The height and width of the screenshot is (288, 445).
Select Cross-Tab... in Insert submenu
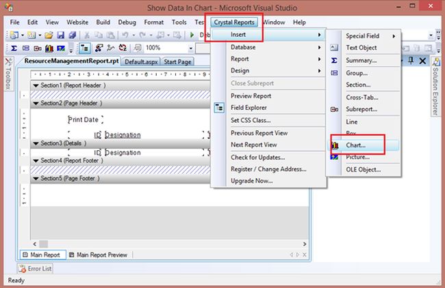[364, 98]
